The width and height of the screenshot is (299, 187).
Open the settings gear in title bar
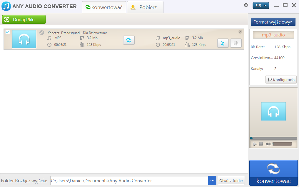coord(246,5)
